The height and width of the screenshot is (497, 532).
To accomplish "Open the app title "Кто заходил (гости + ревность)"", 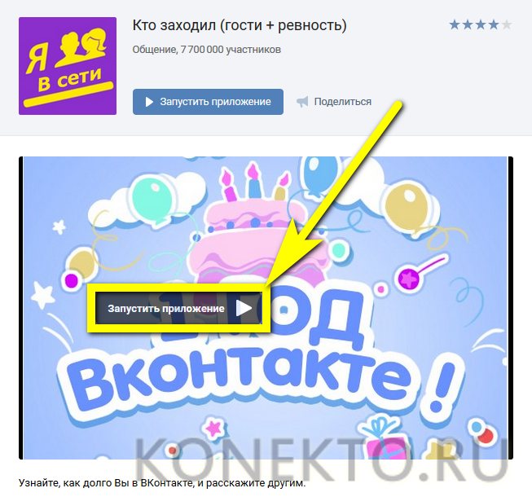I will [x=240, y=25].
